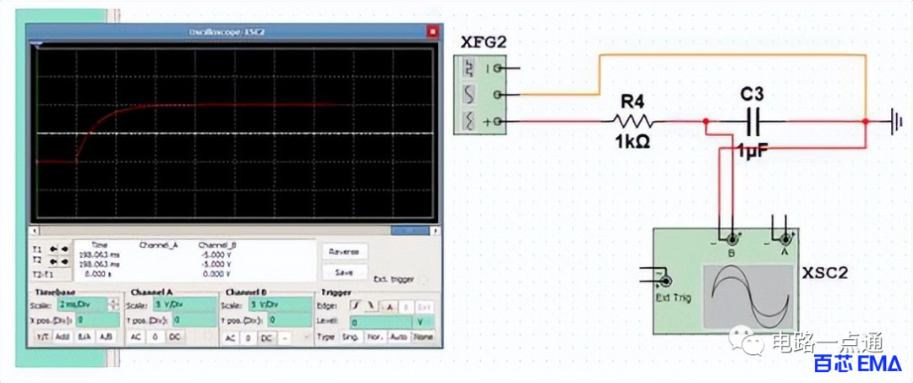Set Channel A coupling to DC
The height and width of the screenshot is (383, 913).
[175, 337]
